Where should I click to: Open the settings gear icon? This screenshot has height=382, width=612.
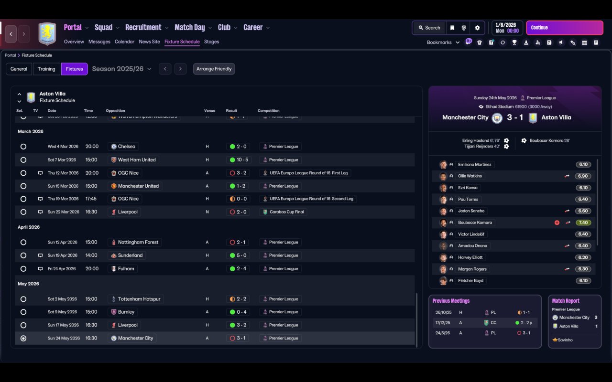(477, 28)
